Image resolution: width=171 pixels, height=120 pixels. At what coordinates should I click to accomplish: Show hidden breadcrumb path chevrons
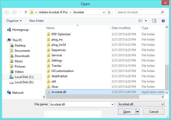point(36,12)
